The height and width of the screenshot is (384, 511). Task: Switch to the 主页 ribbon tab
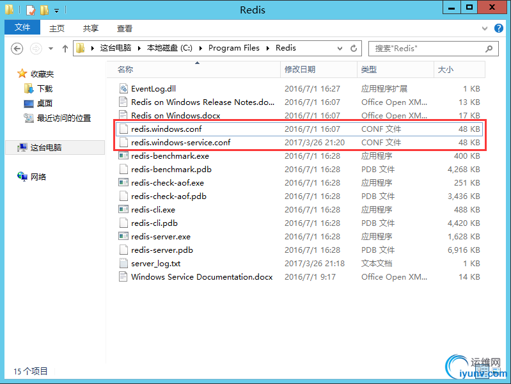pos(57,28)
